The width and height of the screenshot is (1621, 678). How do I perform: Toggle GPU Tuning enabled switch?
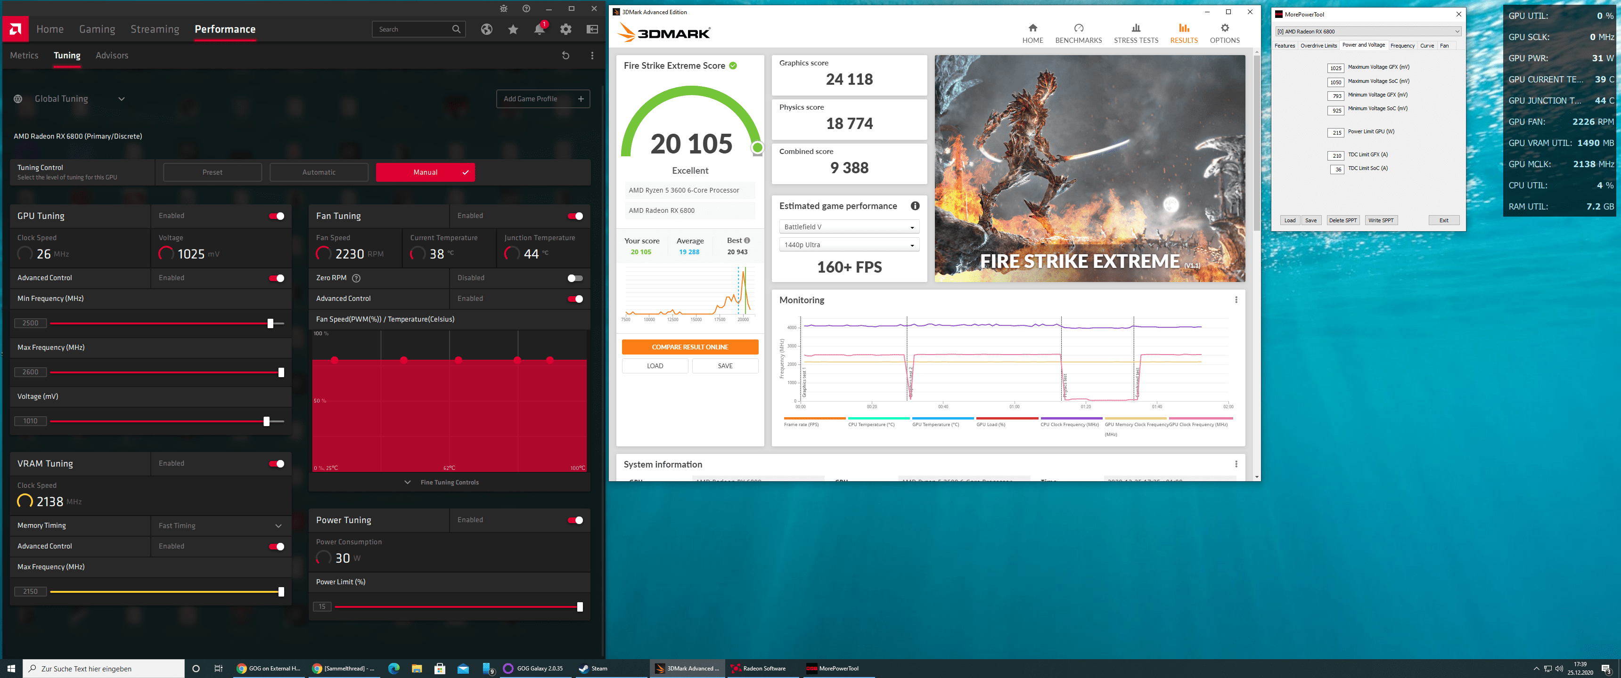click(x=276, y=216)
